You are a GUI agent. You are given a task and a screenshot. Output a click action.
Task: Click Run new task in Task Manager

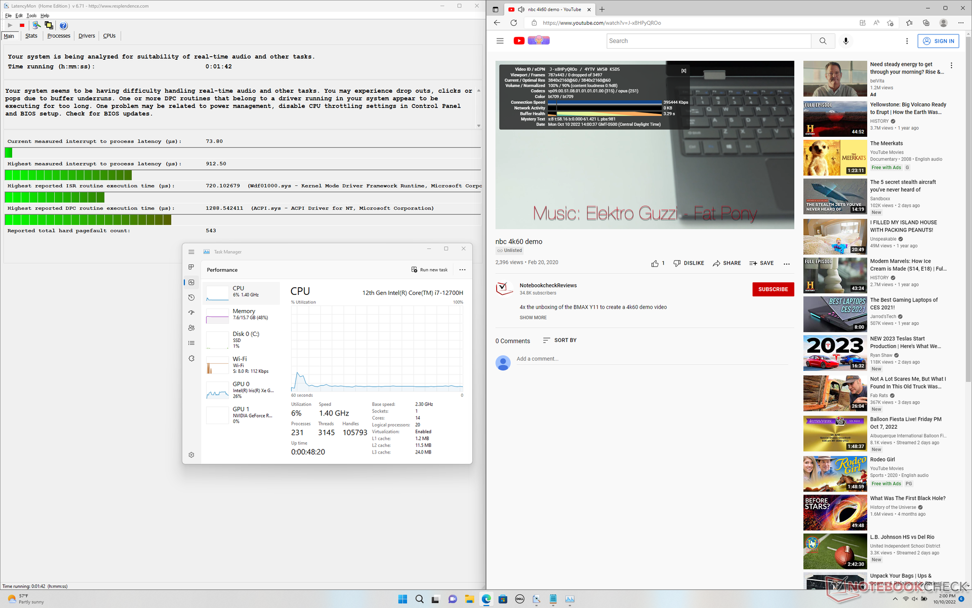pyautogui.click(x=429, y=270)
